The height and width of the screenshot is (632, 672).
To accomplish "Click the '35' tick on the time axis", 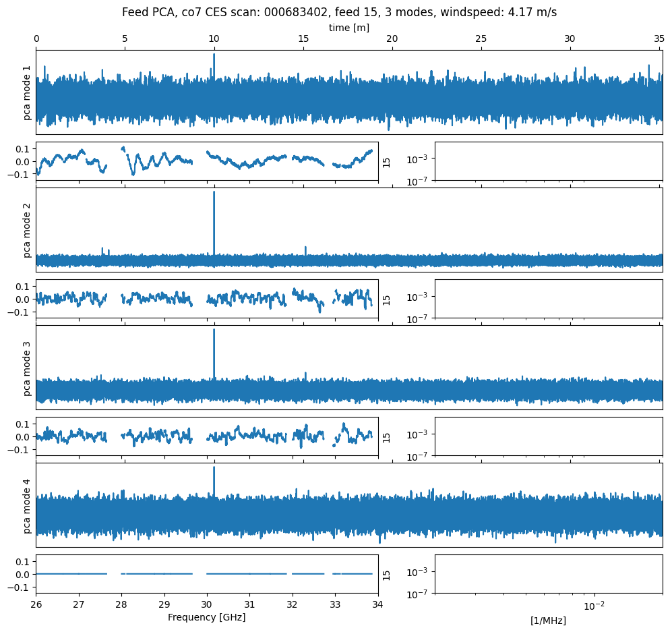I will coord(659,40).
